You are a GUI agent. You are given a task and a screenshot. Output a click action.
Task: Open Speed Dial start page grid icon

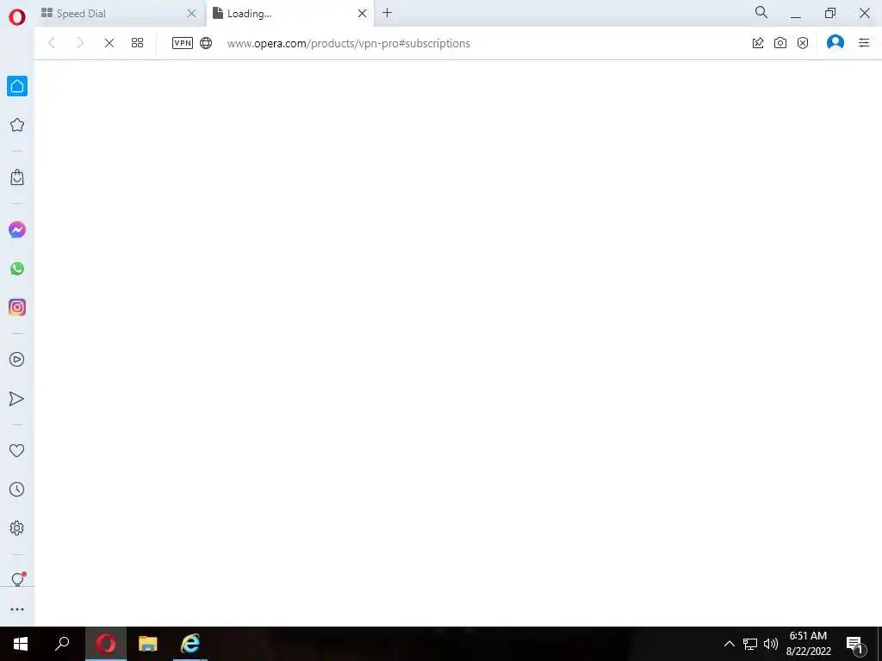click(137, 43)
